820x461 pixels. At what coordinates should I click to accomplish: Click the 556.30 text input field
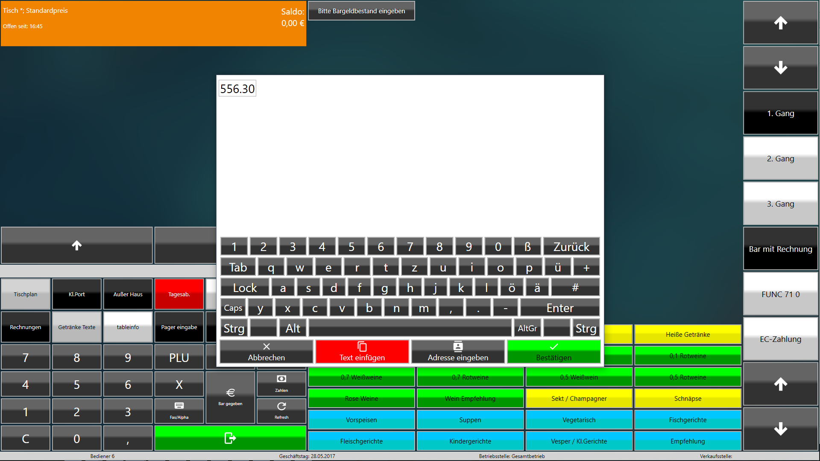237,89
